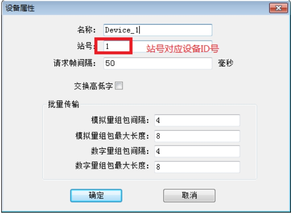Click the 名称 field containing Device_1

click(158, 30)
